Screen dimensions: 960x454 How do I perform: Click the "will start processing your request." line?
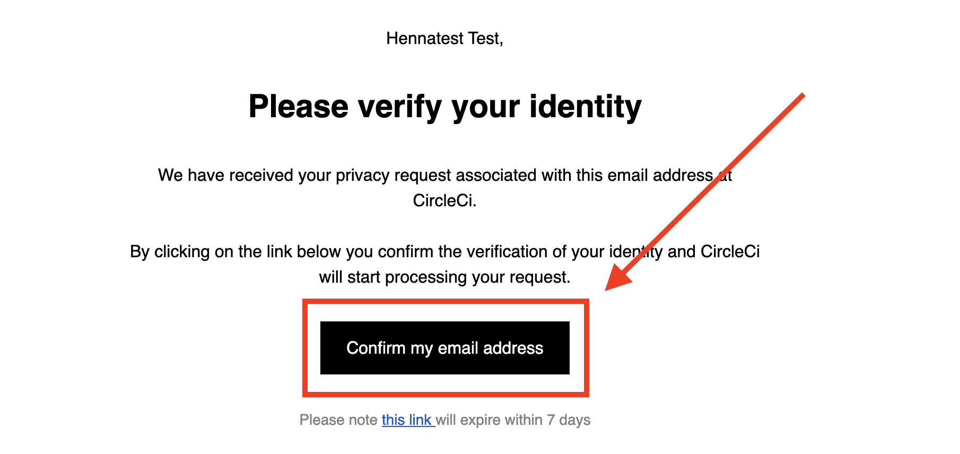click(444, 277)
